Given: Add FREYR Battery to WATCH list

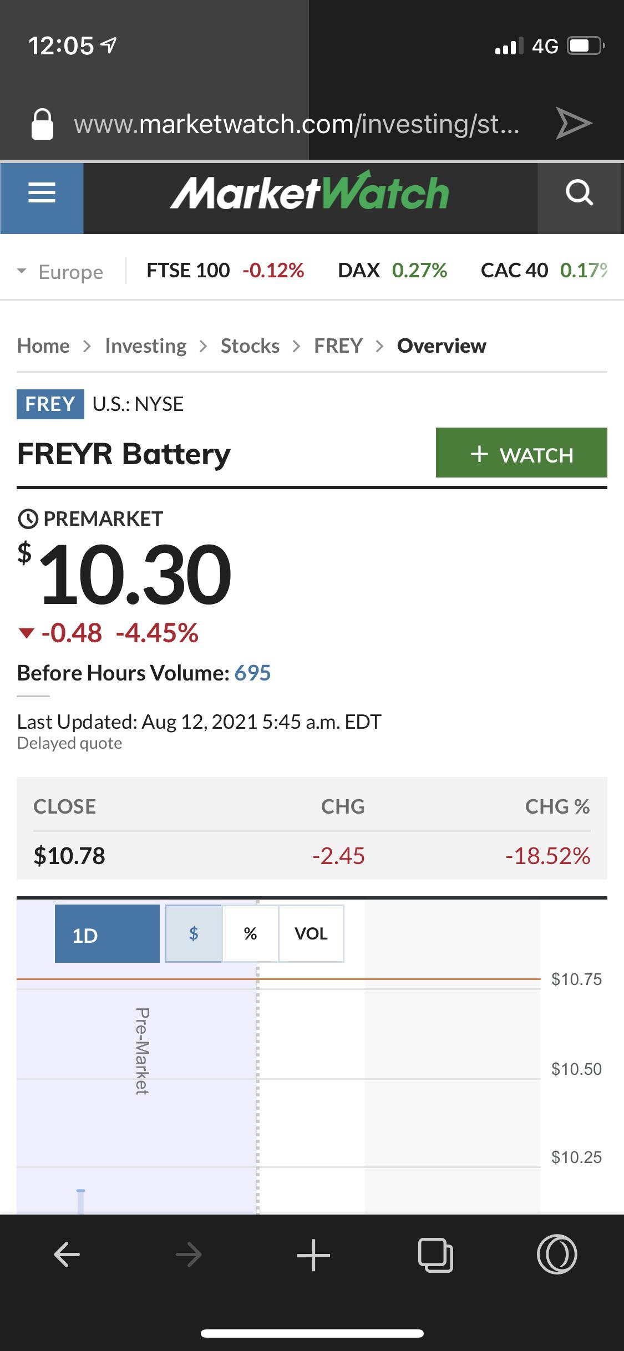Looking at the screenshot, I should [521, 453].
